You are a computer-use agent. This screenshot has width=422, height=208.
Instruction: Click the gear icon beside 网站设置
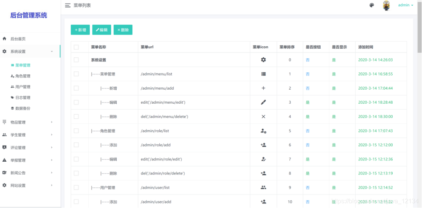[x=4, y=185]
